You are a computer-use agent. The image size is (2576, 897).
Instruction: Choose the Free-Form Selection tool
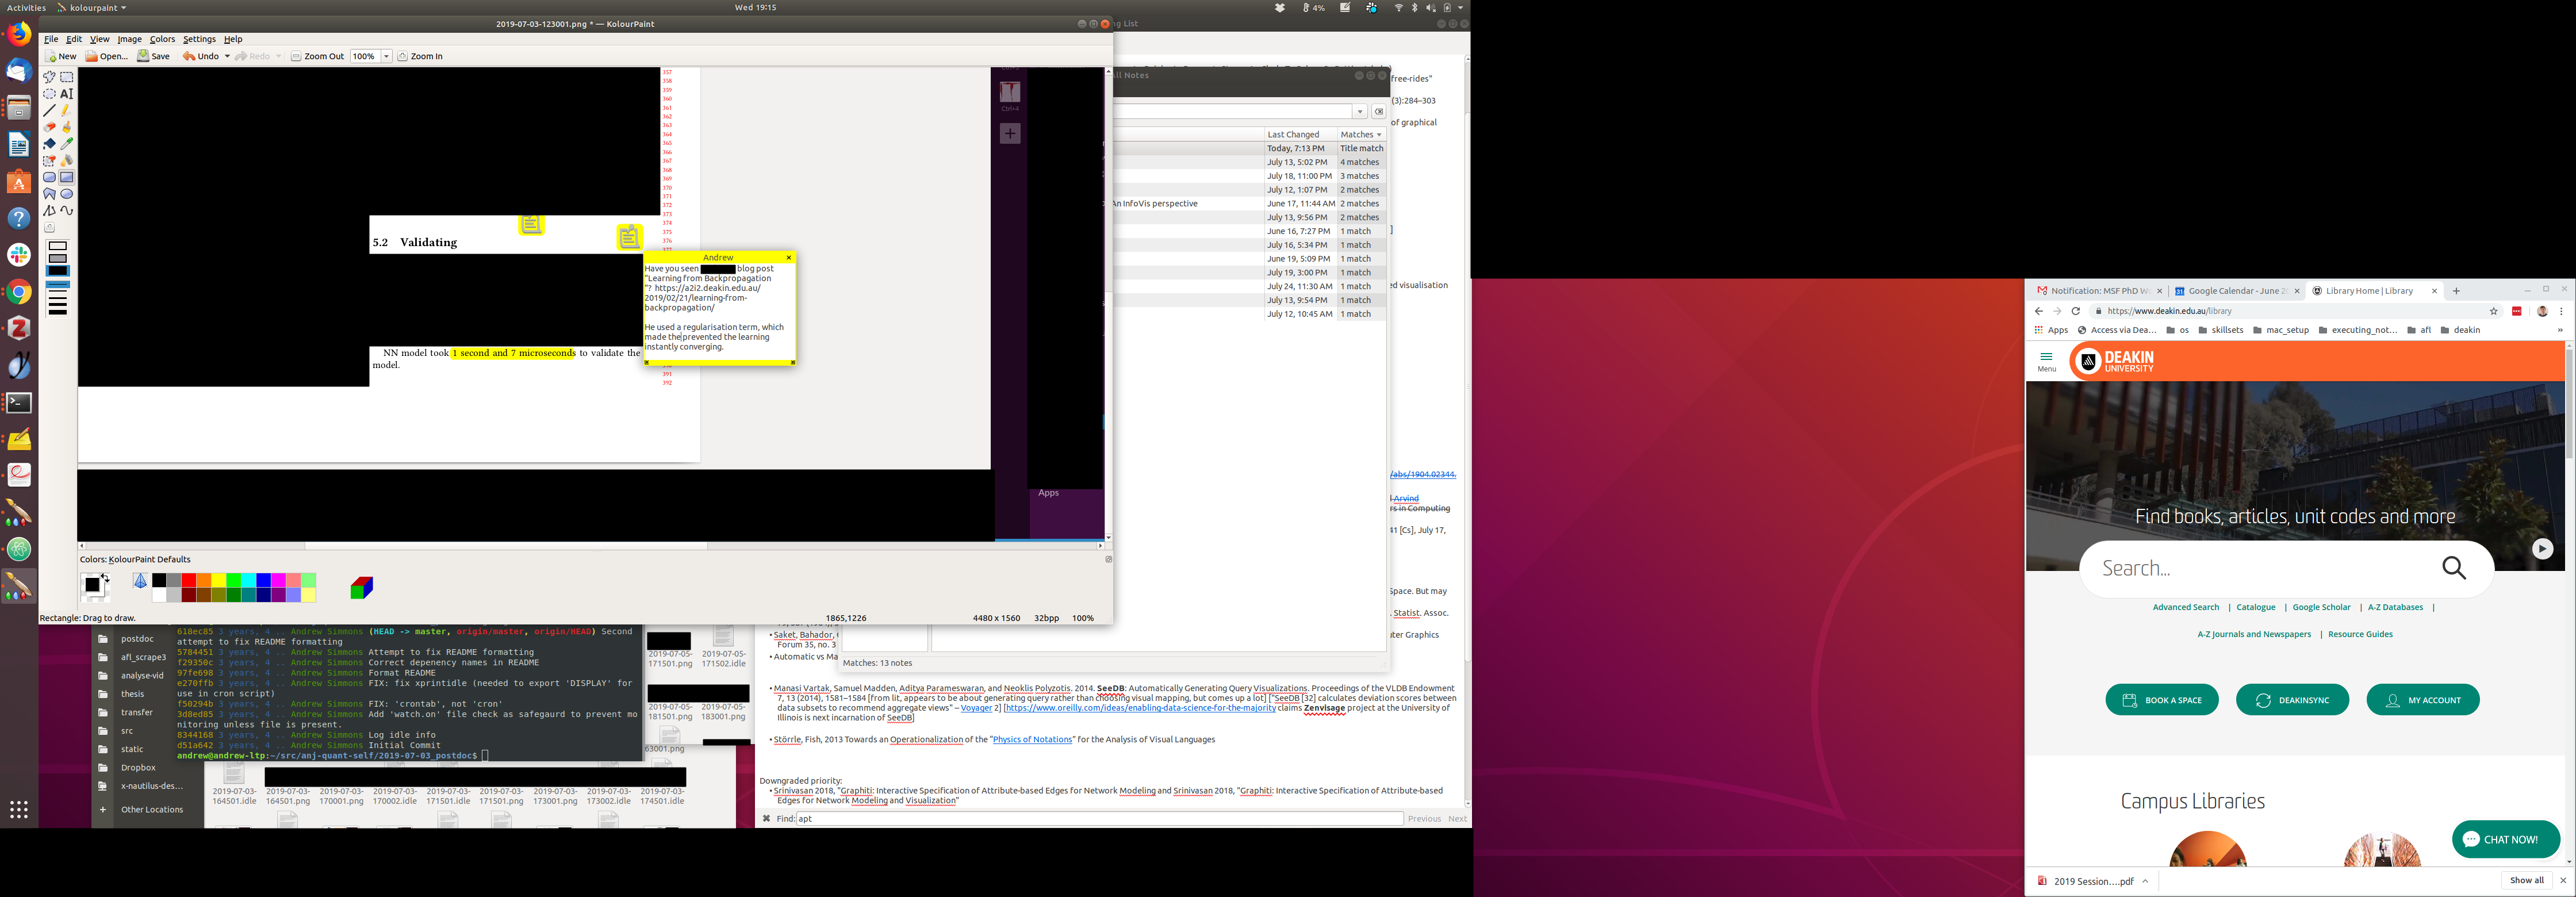[49, 77]
